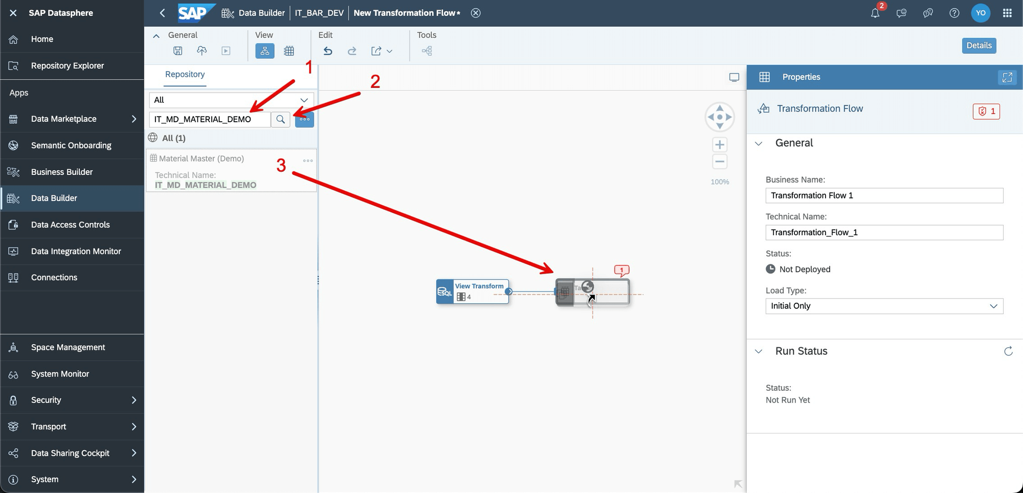Switch to table view

289,51
